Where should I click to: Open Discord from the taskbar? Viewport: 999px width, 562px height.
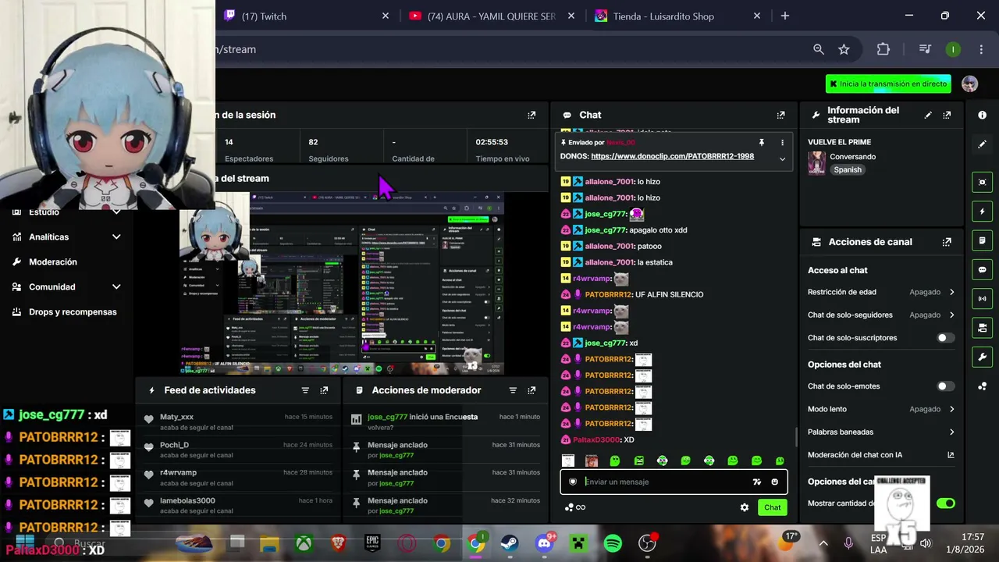click(544, 543)
